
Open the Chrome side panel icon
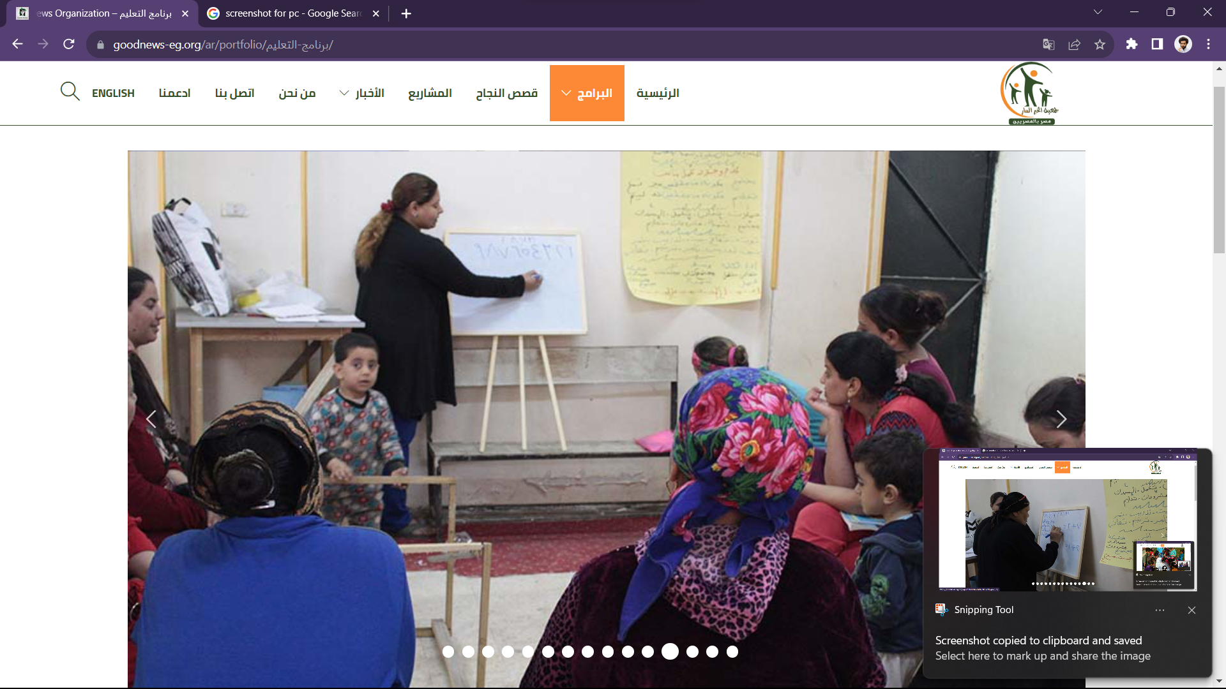[1157, 44]
